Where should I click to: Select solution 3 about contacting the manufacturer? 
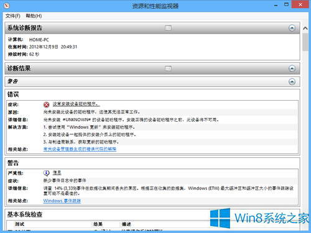click(x=81, y=142)
